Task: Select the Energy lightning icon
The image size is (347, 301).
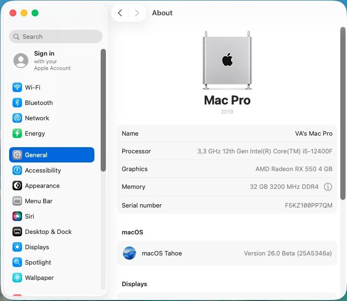Action: pyautogui.click(x=17, y=133)
